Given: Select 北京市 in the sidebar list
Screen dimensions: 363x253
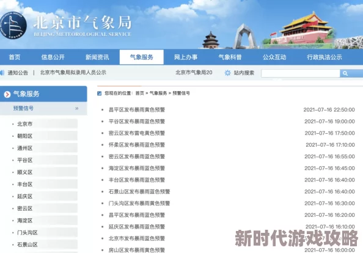Looking at the screenshot, I should (25, 124).
